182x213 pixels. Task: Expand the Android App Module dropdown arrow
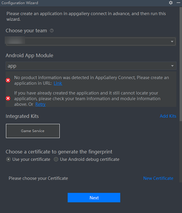coord(172,66)
